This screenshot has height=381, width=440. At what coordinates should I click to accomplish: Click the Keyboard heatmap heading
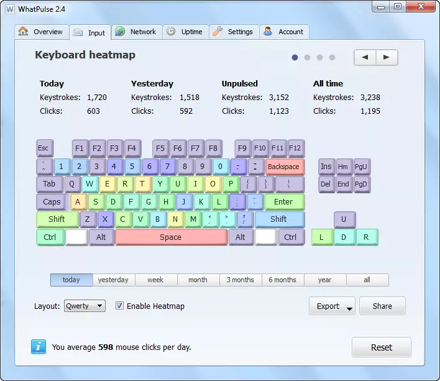point(85,55)
